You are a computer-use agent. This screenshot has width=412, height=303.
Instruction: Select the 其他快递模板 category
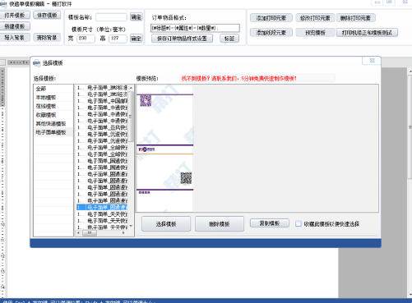(x=53, y=124)
